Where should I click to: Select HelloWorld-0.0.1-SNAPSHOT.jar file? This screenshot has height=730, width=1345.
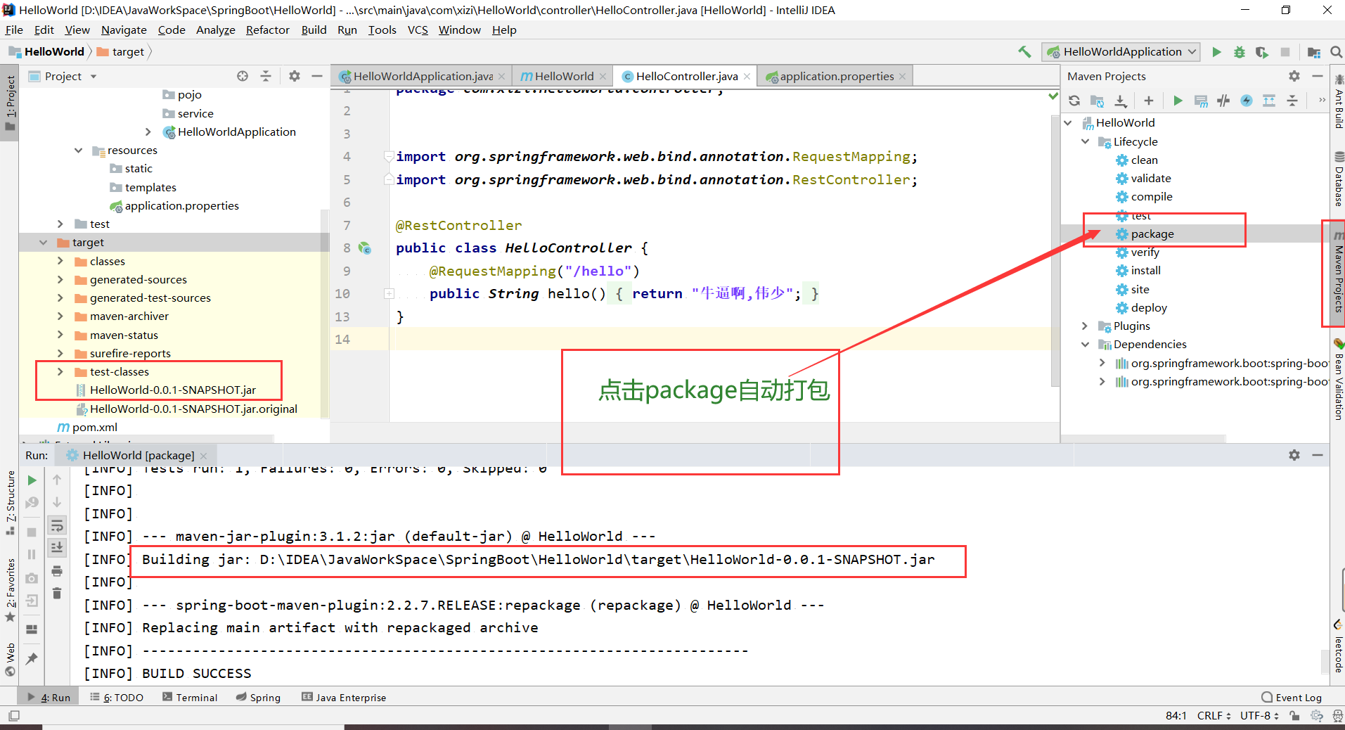(172, 390)
